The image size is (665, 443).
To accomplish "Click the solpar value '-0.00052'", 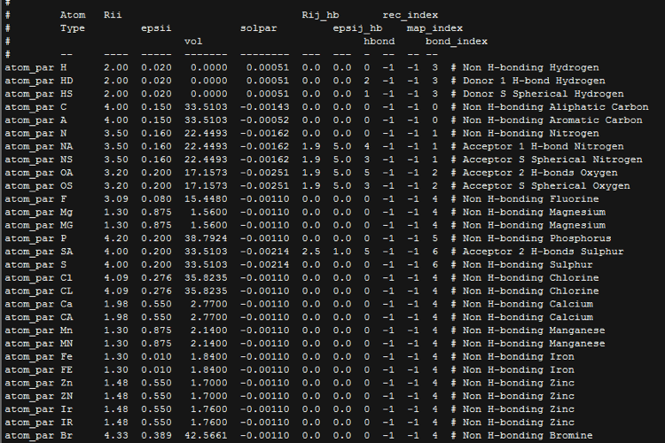I will click(x=264, y=120).
